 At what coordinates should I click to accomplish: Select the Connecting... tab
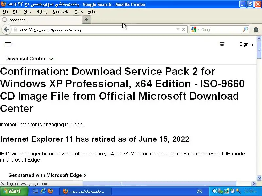[41, 20]
